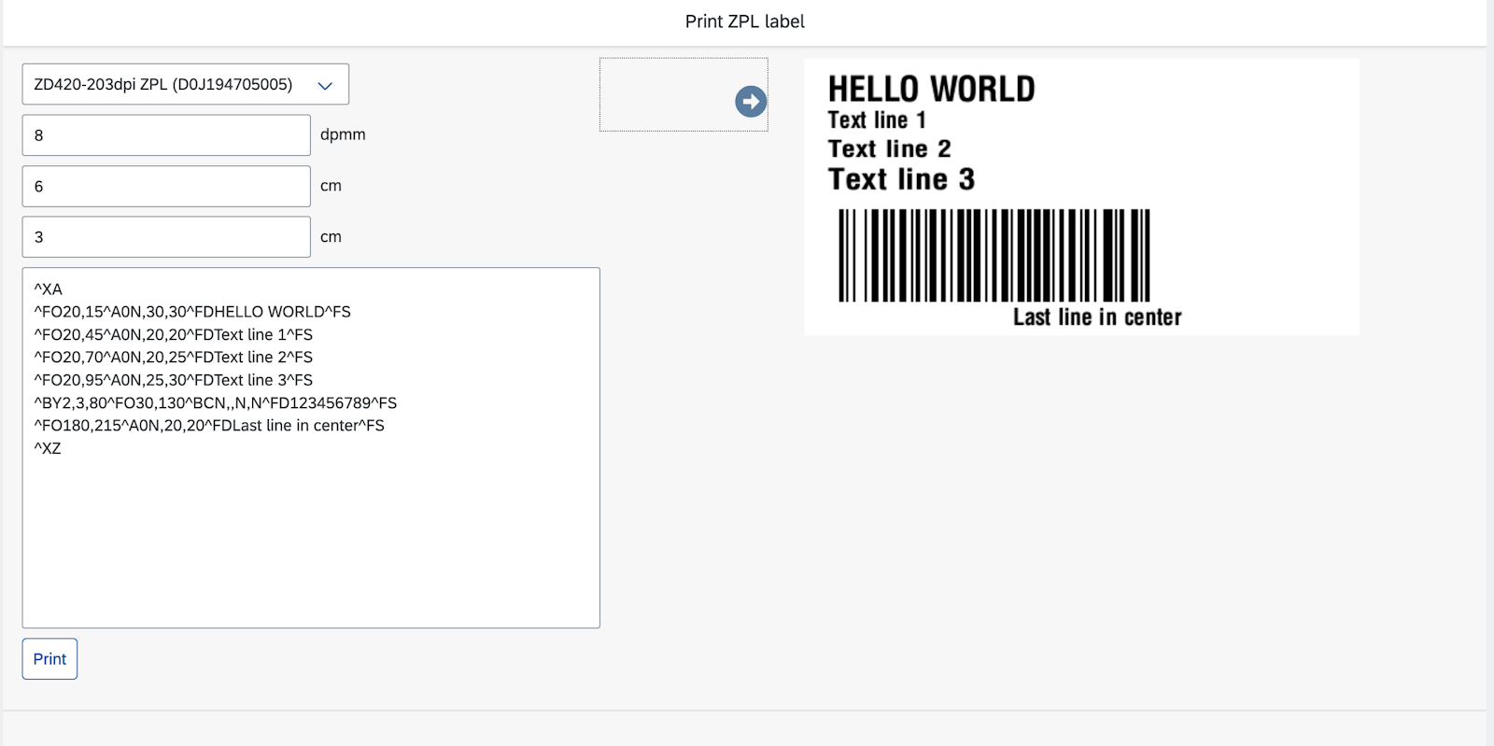Click the width field containing 6
Viewport: 1494px width, 746px height.
click(166, 187)
